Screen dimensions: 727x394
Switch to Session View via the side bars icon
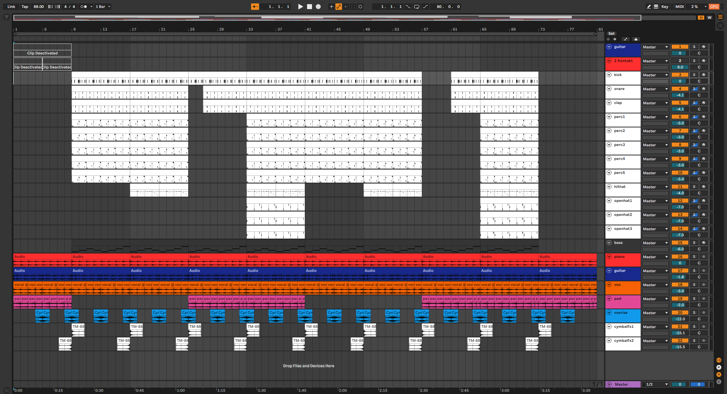(x=720, y=25)
